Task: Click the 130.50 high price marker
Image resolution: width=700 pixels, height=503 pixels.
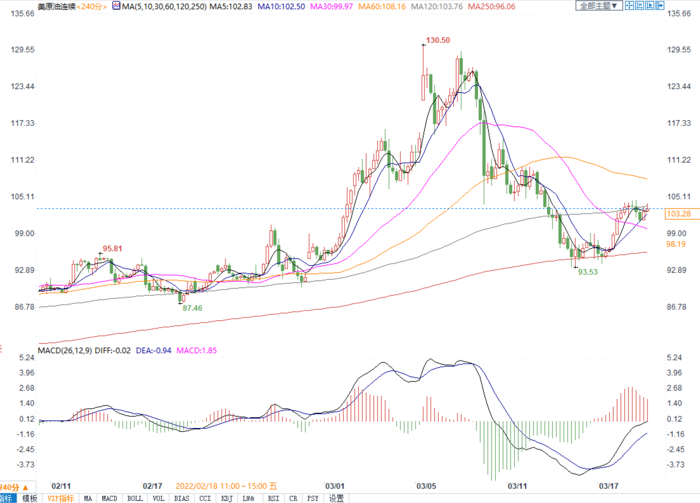Action: pyautogui.click(x=438, y=40)
